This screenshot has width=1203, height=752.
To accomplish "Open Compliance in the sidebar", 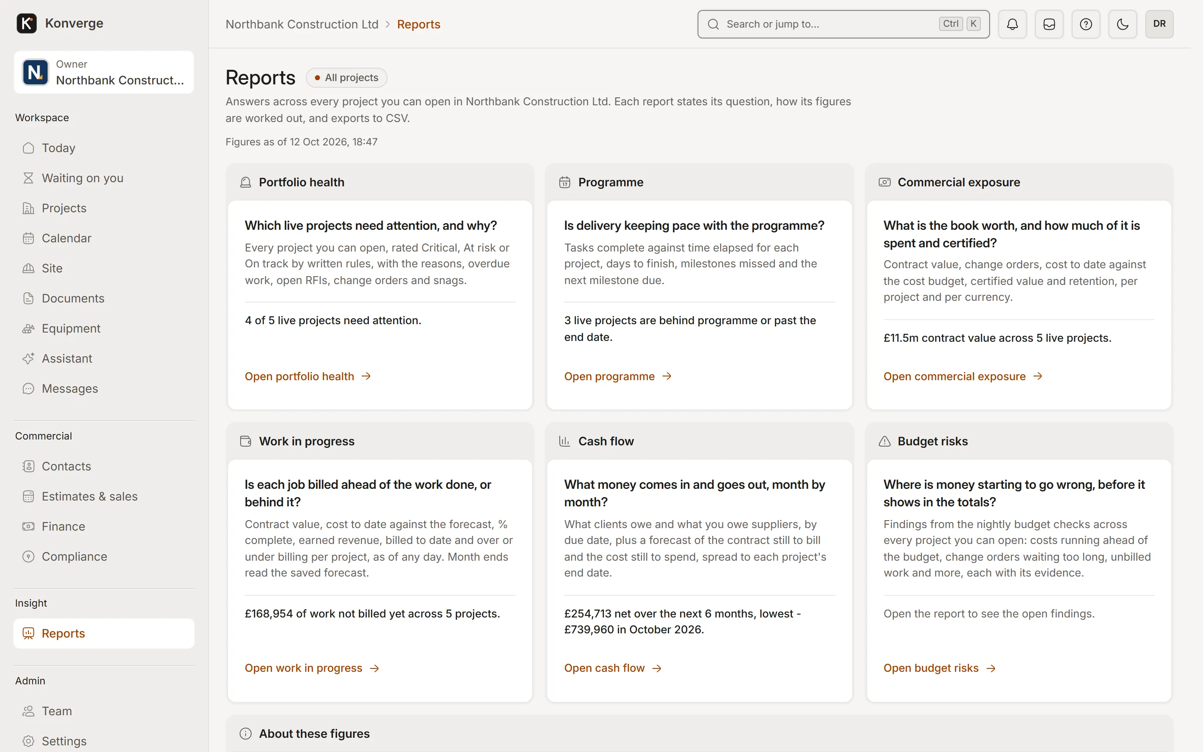I will [104, 556].
